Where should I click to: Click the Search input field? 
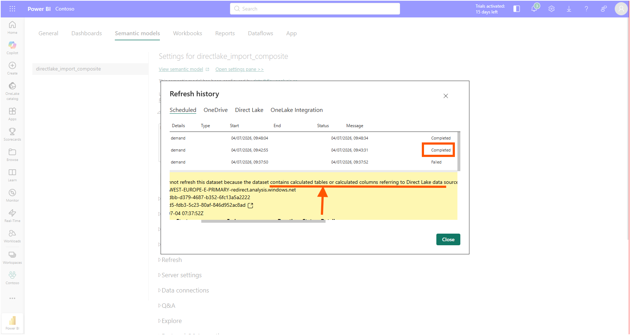315,9
